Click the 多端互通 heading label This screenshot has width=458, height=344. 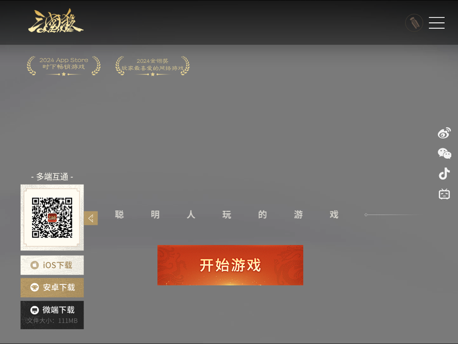click(x=52, y=177)
